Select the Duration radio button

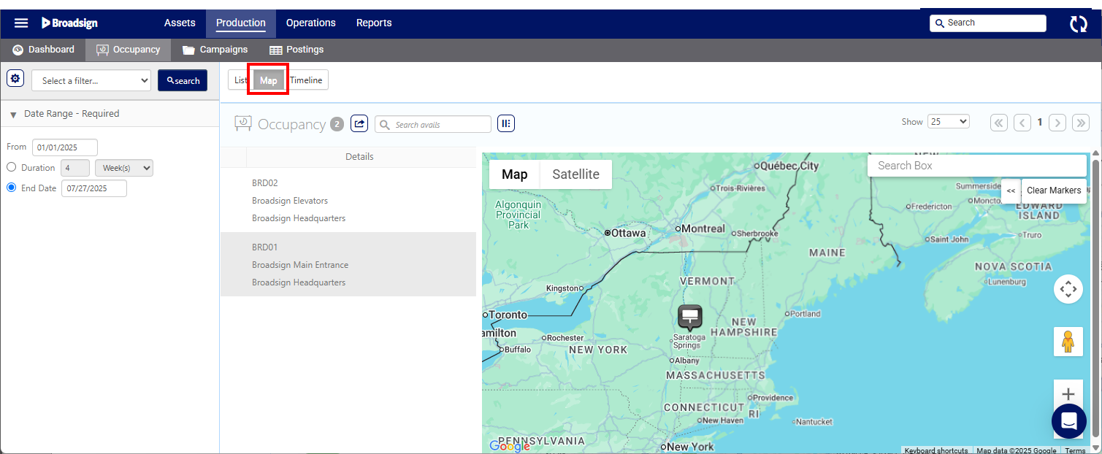pyautogui.click(x=11, y=167)
